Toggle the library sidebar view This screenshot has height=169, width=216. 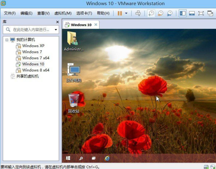183,13
